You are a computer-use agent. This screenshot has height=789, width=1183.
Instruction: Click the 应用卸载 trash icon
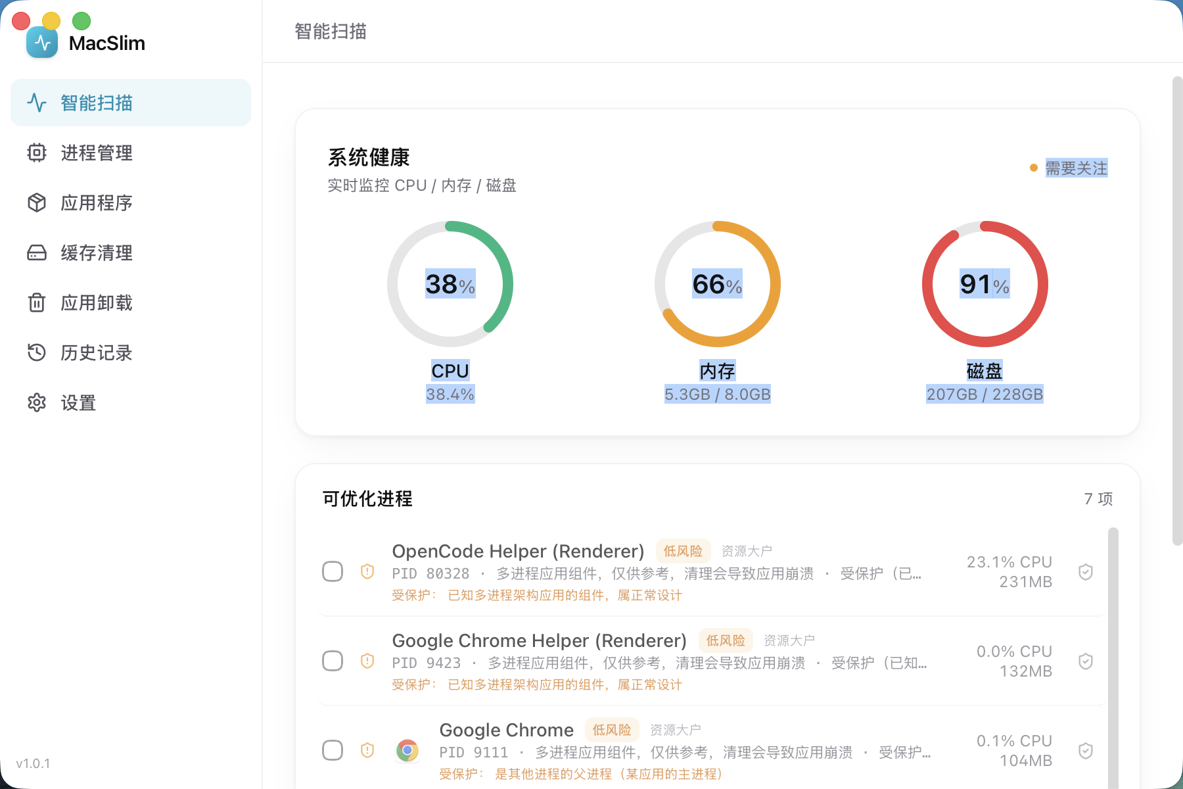pos(37,302)
